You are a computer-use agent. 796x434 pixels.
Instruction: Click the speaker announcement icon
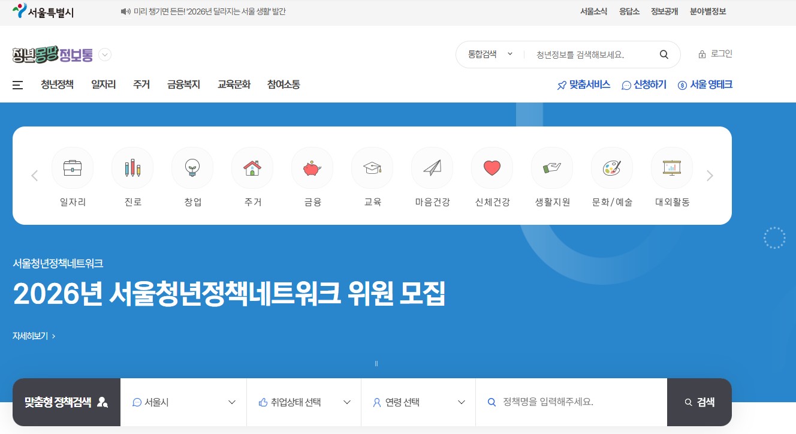[126, 11]
